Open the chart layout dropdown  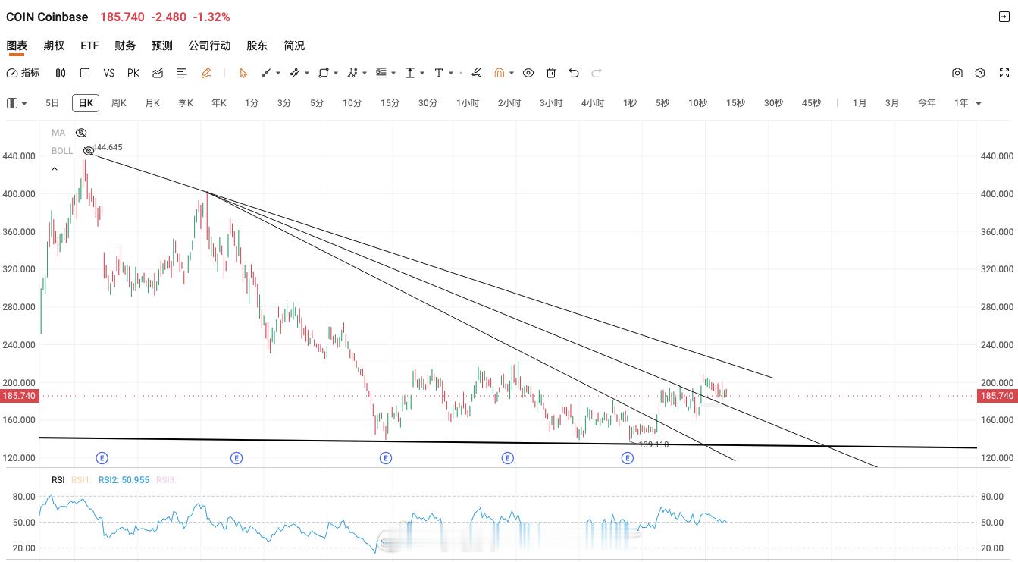pos(17,103)
